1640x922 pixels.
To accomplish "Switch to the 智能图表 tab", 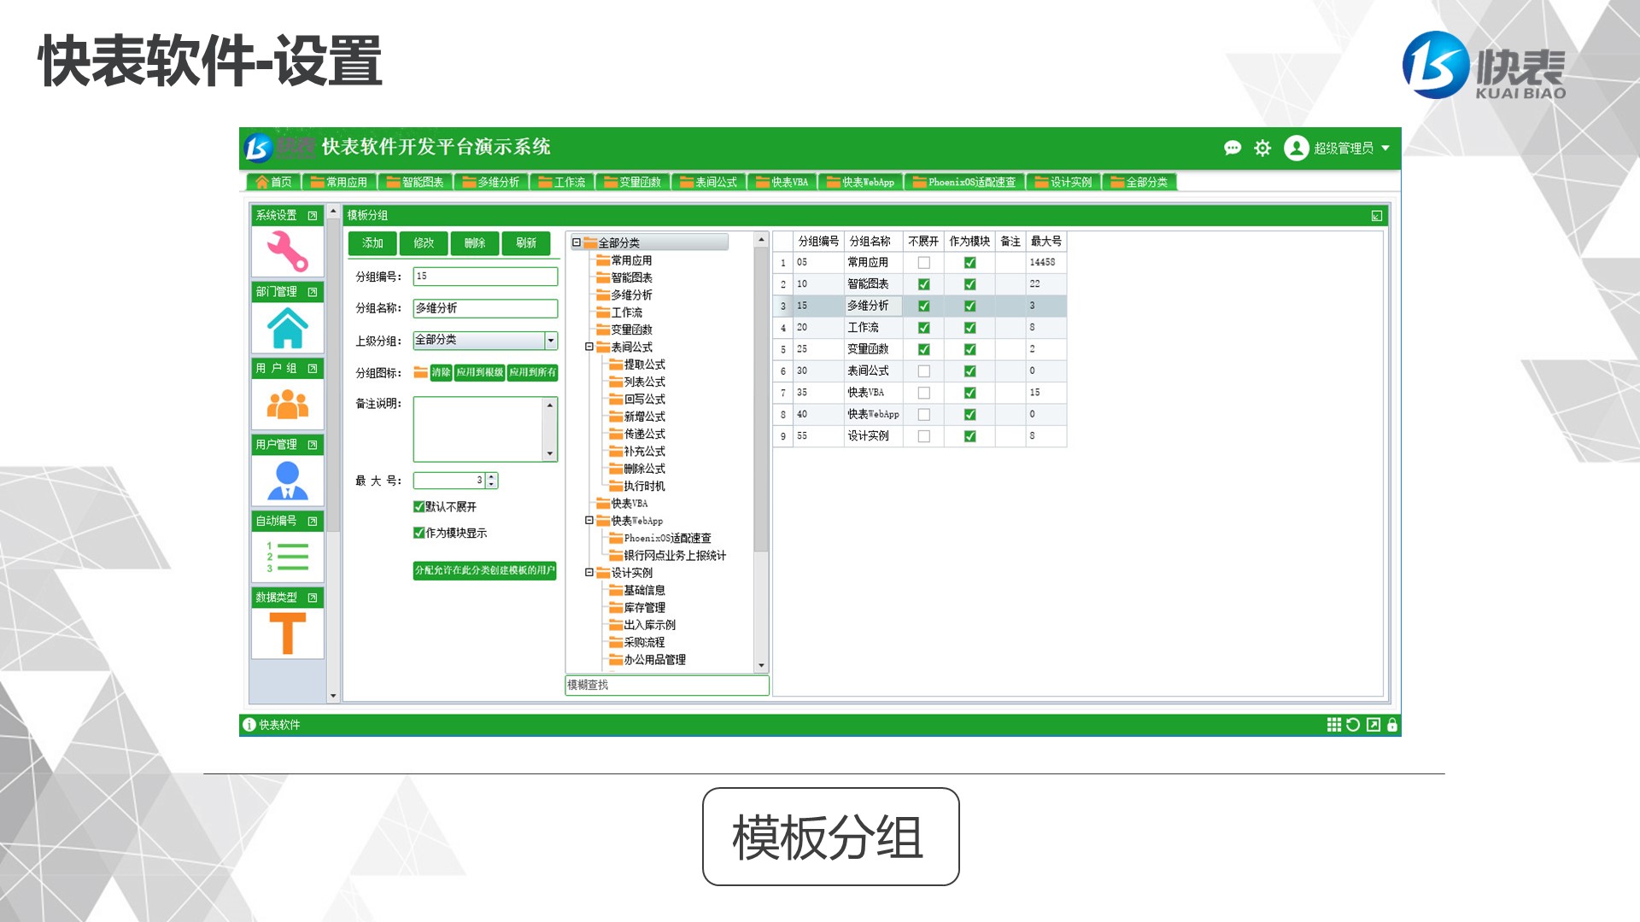I will pos(414,182).
